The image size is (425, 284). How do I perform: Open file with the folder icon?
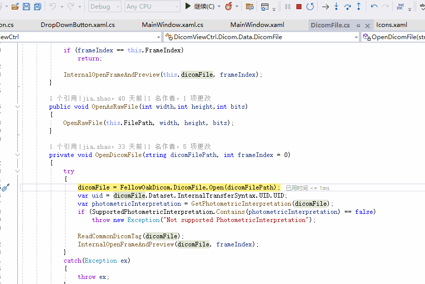(15, 7)
